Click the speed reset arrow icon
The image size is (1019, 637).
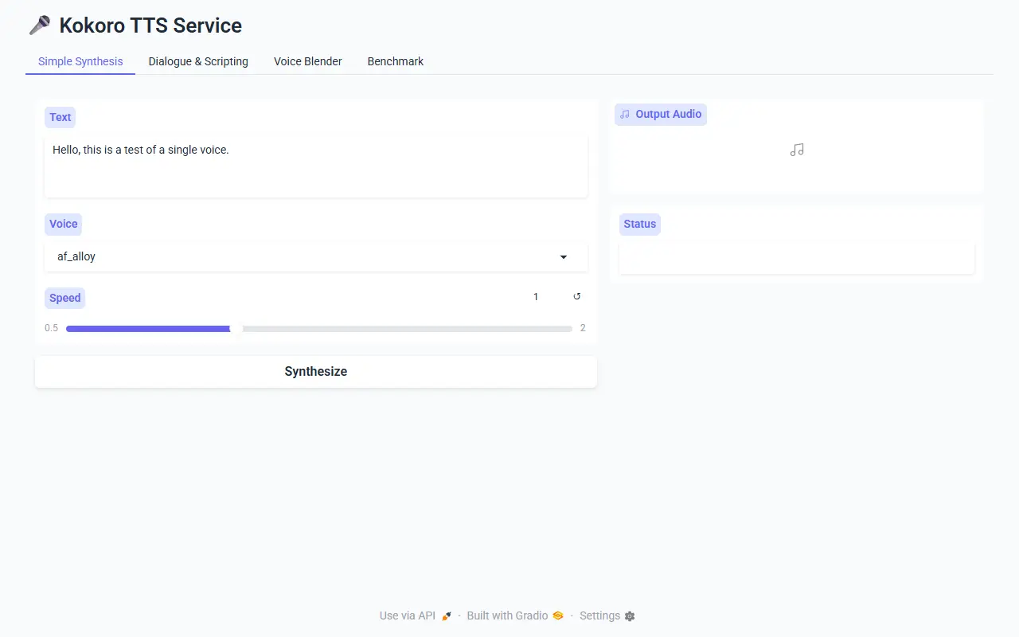577,297
